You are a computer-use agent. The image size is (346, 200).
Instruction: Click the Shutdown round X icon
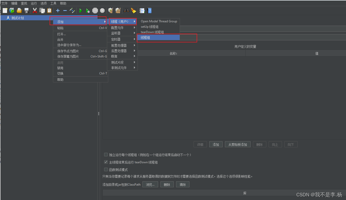click(102, 11)
